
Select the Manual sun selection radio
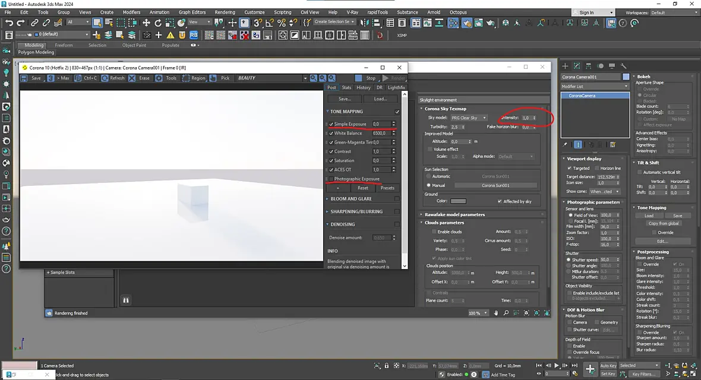tap(428, 185)
